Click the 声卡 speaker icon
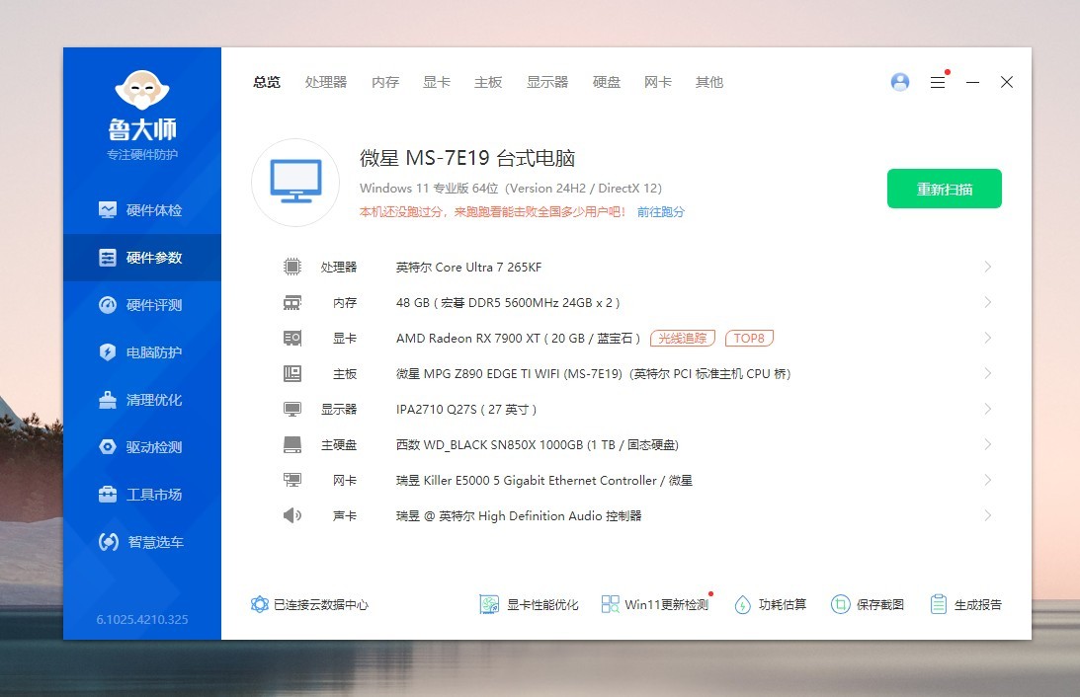 292,515
